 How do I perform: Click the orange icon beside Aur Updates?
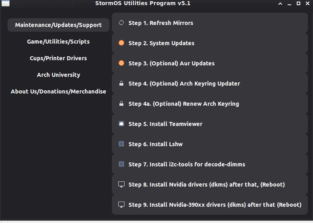[121, 63]
